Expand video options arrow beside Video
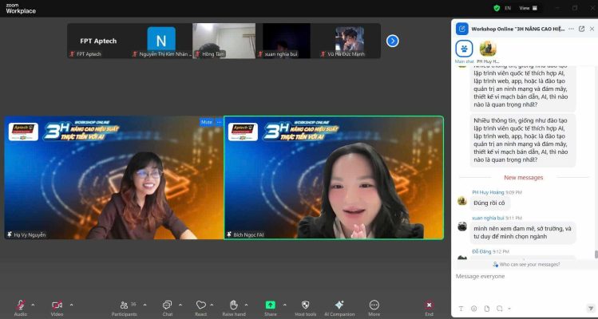598x319 pixels. [71, 305]
